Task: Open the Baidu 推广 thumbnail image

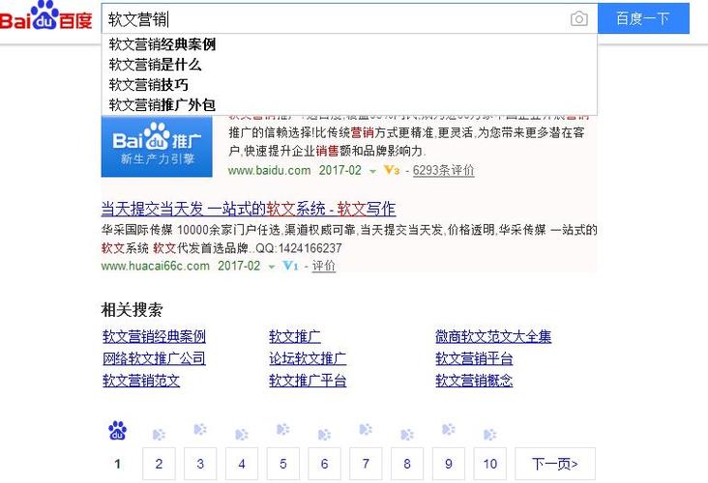Action: [157, 146]
